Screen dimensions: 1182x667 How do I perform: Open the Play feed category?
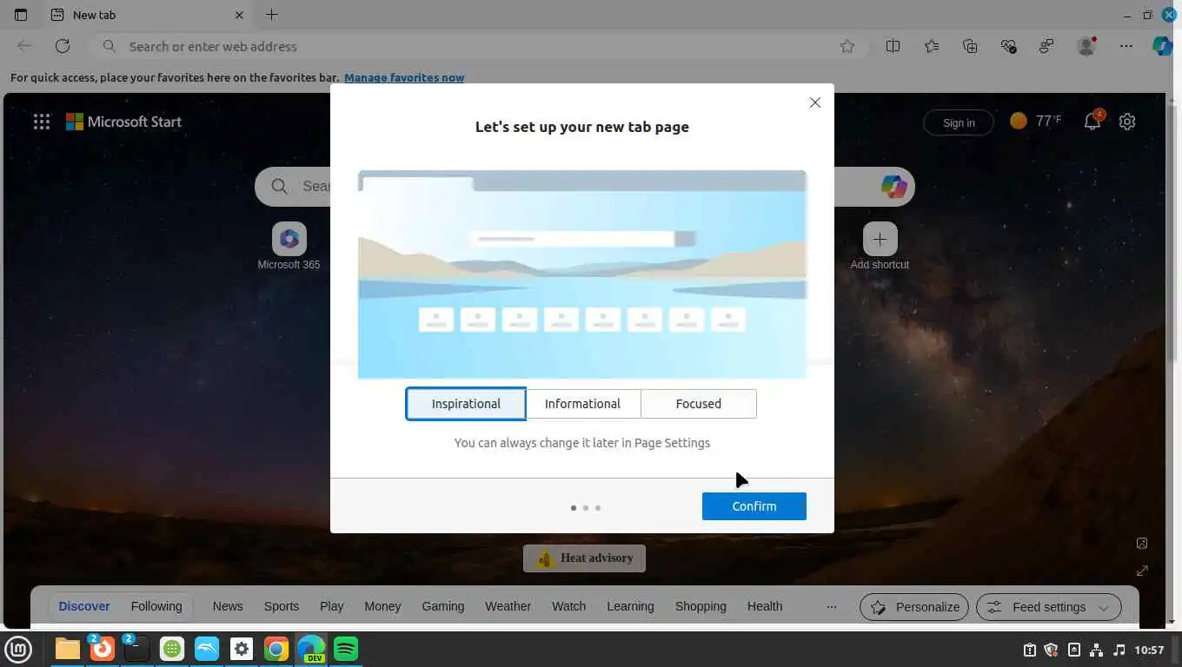click(331, 606)
